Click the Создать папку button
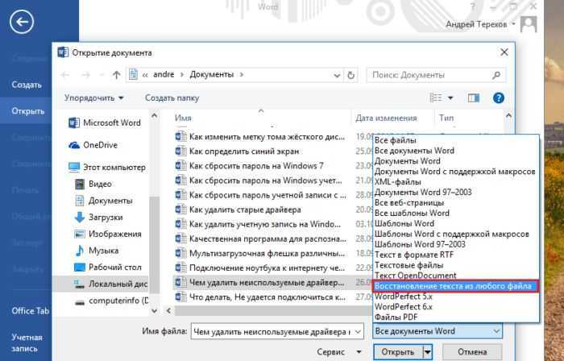The height and width of the screenshot is (361, 564). click(x=172, y=98)
